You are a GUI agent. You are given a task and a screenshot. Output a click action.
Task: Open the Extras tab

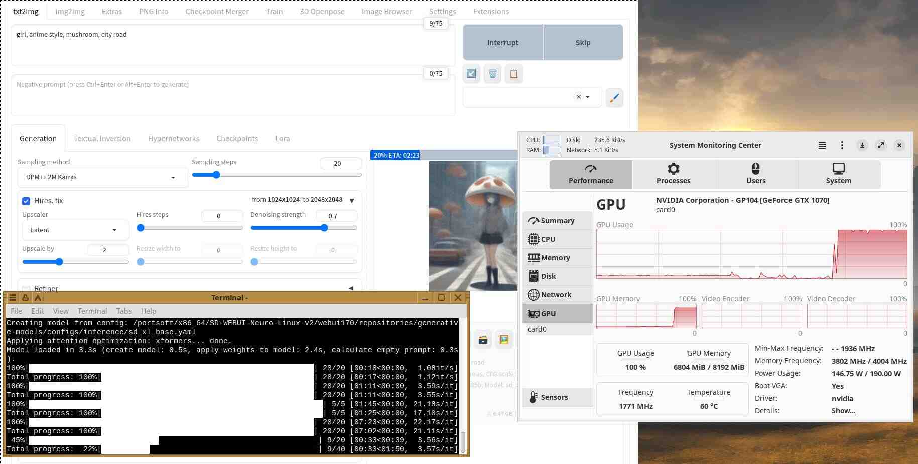pyautogui.click(x=112, y=11)
